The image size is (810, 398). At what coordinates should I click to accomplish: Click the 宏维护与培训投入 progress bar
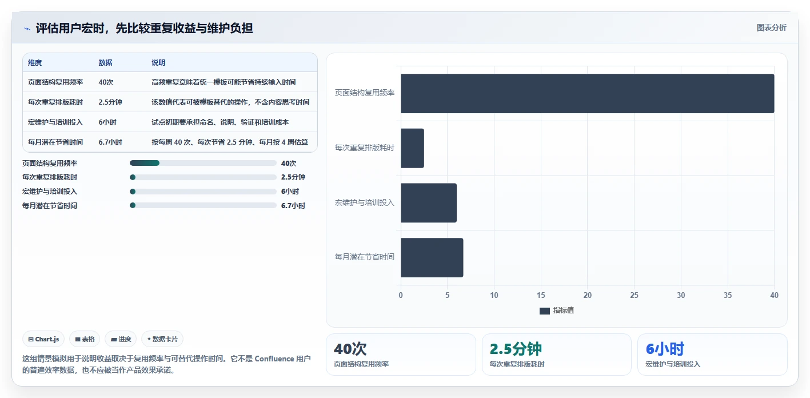[x=203, y=192]
